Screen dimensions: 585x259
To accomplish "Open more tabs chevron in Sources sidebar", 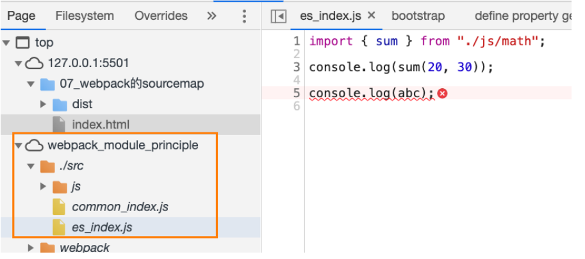I will [211, 16].
